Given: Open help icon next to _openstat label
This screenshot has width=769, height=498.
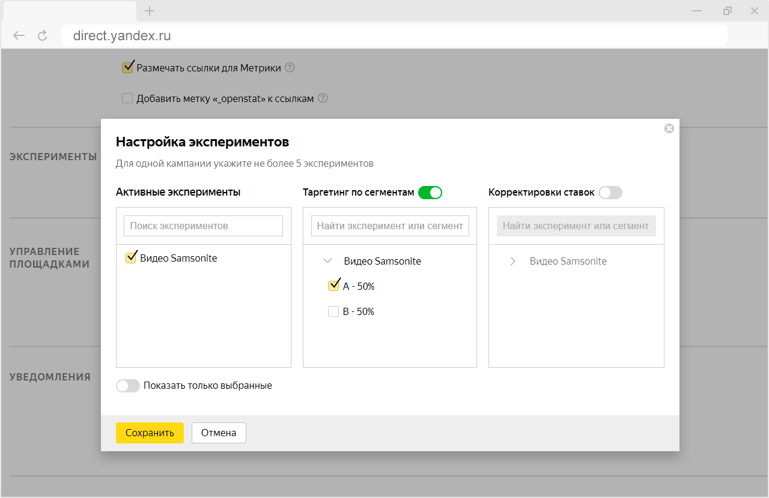Looking at the screenshot, I should point(323,98).
